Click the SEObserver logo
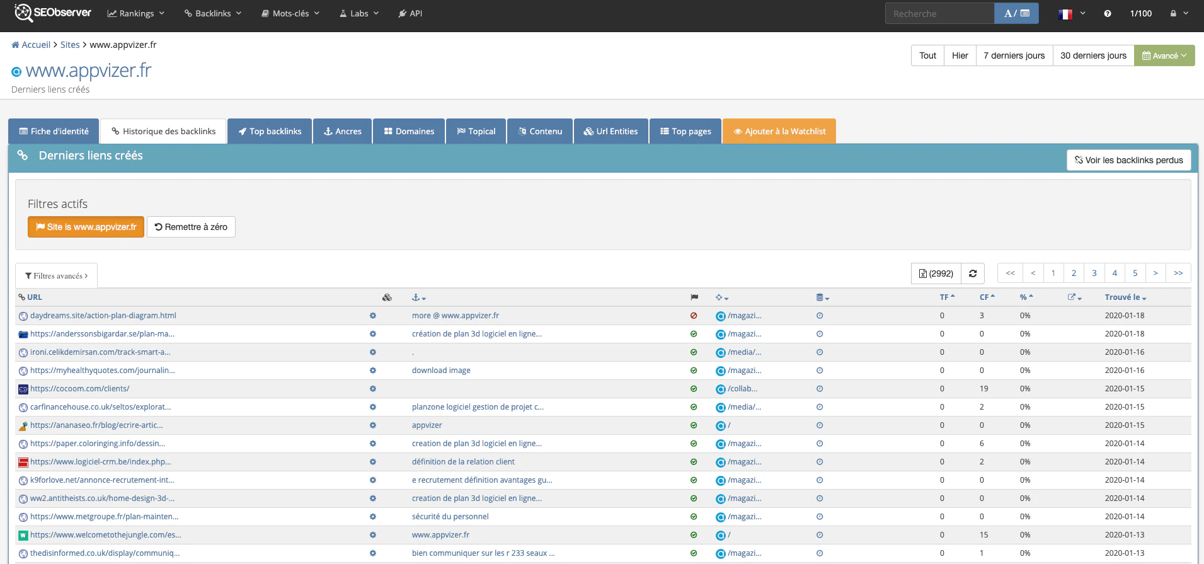 (54, 13)
